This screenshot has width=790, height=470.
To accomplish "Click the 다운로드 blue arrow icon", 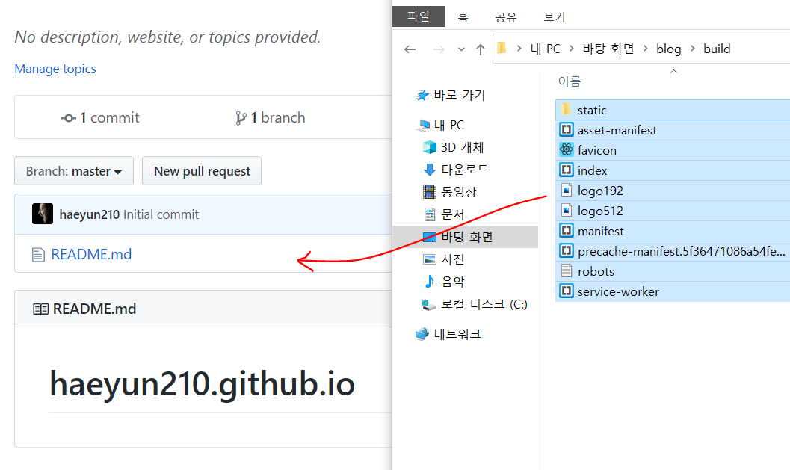I will pos(429,170).
